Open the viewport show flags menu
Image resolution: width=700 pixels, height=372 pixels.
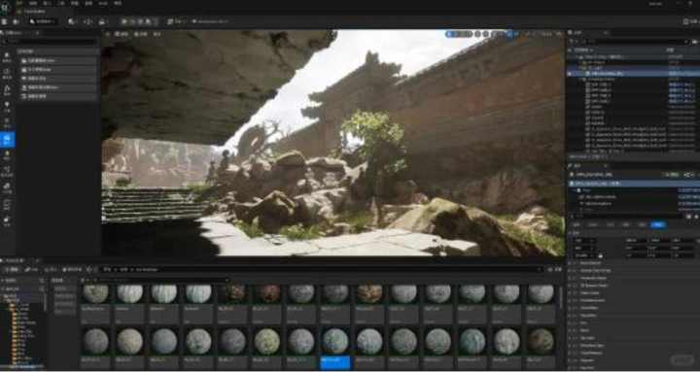(x=157, y=34)
